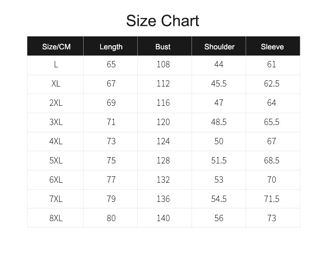Click the L size row label
The height and width of the screenshot is (265, 331).
pyautogui.click(x=56, y=64)
